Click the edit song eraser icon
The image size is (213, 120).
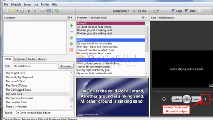coord(34,11)
